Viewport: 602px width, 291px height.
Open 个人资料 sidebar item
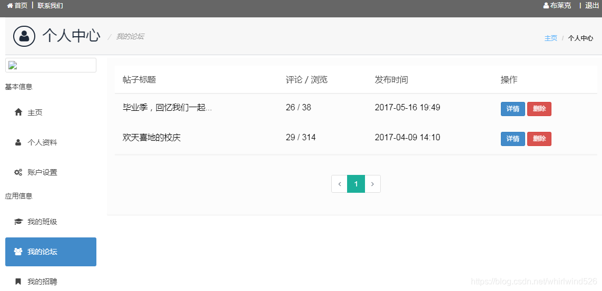(51, 142)
